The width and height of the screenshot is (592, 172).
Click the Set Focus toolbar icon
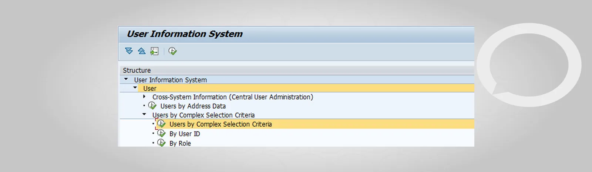154,51
